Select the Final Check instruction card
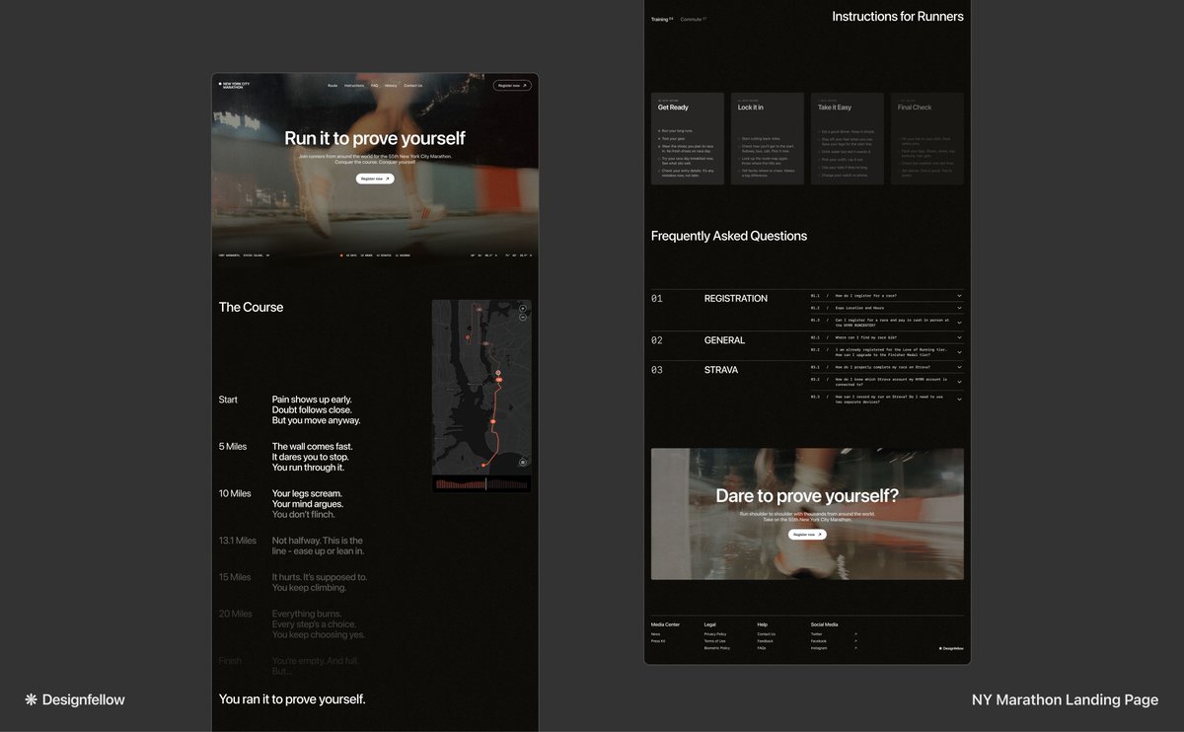This screenshot has width=1184, height=732. coord(927,138)
